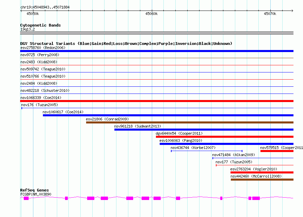Image resolution: width=303 pixels, height=217 pixels.
Task: Click the nsv482218 (Schuster2010) variant label
Action: coord(45,90)
